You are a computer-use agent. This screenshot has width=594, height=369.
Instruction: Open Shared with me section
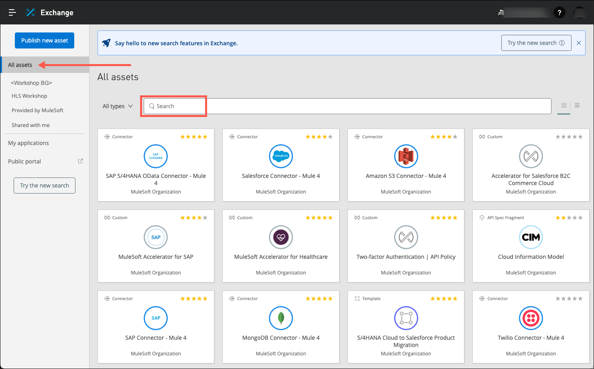(31, 125)
